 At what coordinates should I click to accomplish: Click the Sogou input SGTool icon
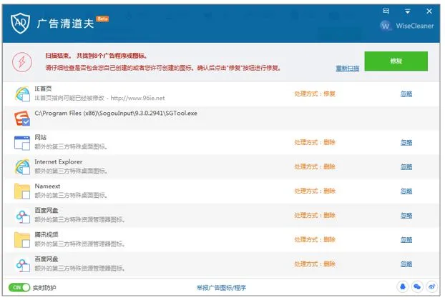point(22,118)
